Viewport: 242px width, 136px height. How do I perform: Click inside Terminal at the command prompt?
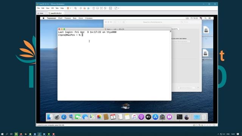click(x=82, y=35)
